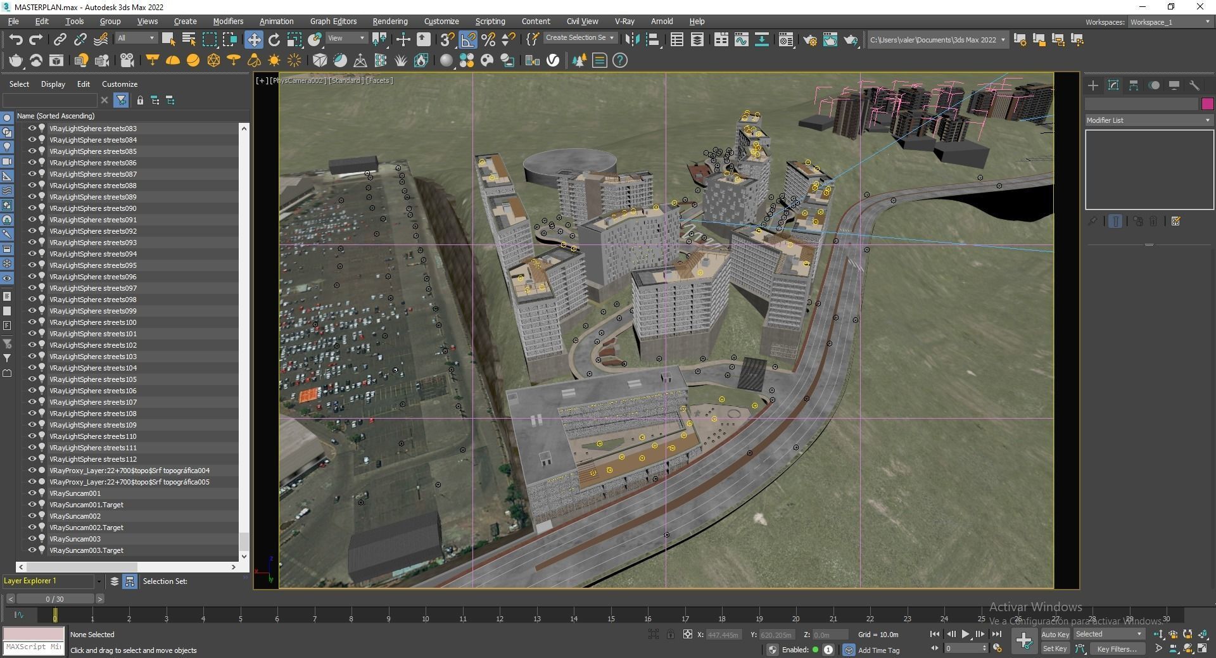The height and width of the screenshot is (658, 1216).
Task: Open the Rendering menu
Action: pos(390,22)
